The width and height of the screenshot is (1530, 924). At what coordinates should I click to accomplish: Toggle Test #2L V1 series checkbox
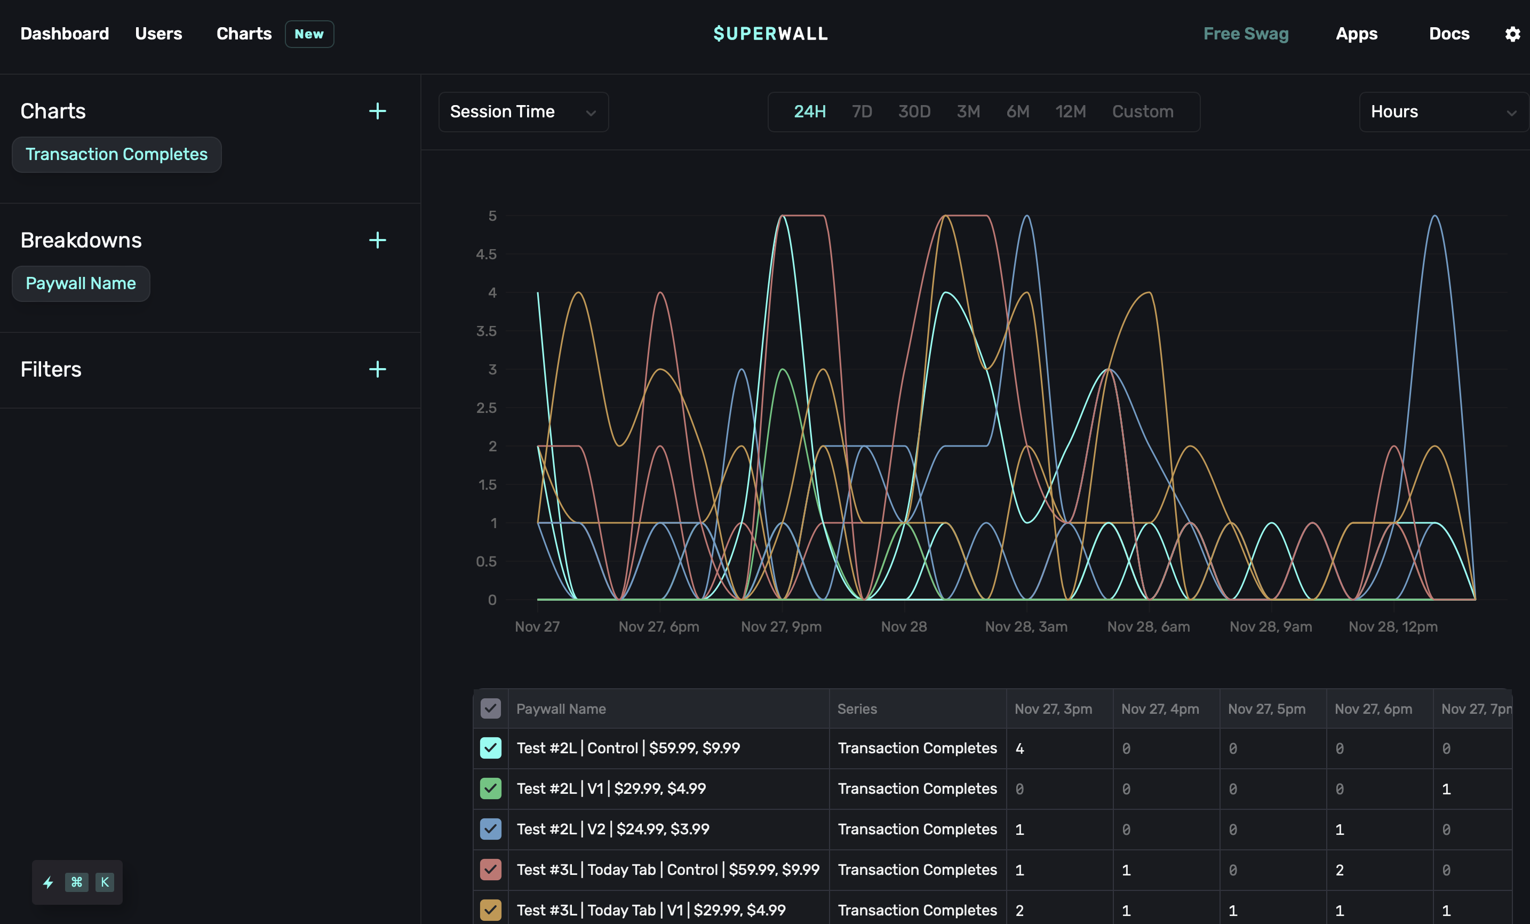coord(491,788)
